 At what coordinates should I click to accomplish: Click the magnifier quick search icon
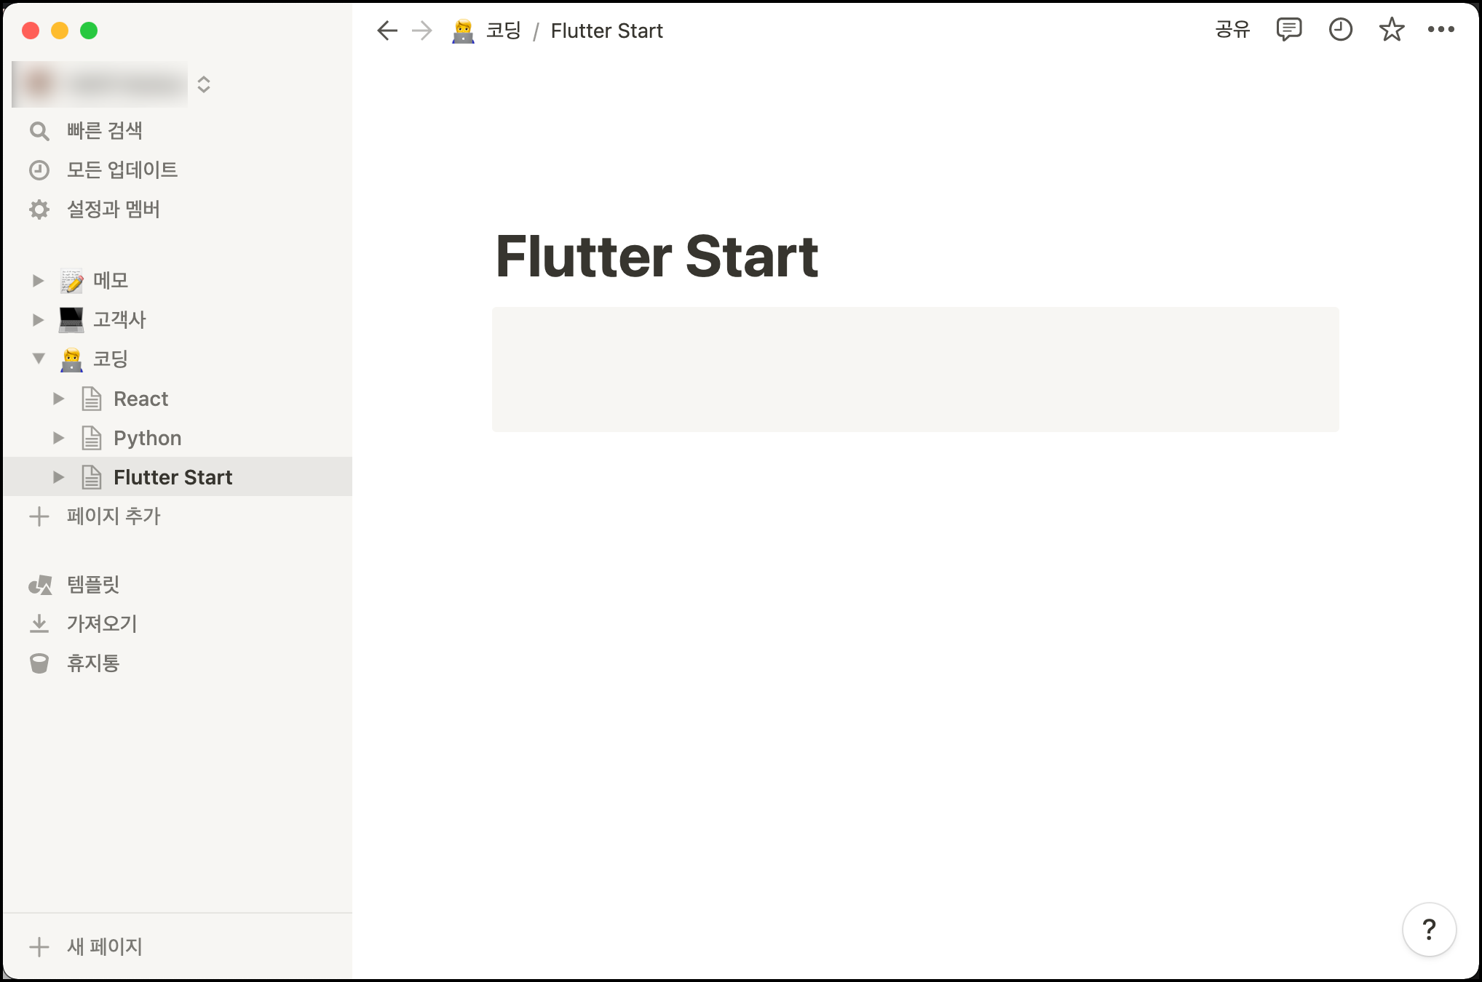click(39, 131)
